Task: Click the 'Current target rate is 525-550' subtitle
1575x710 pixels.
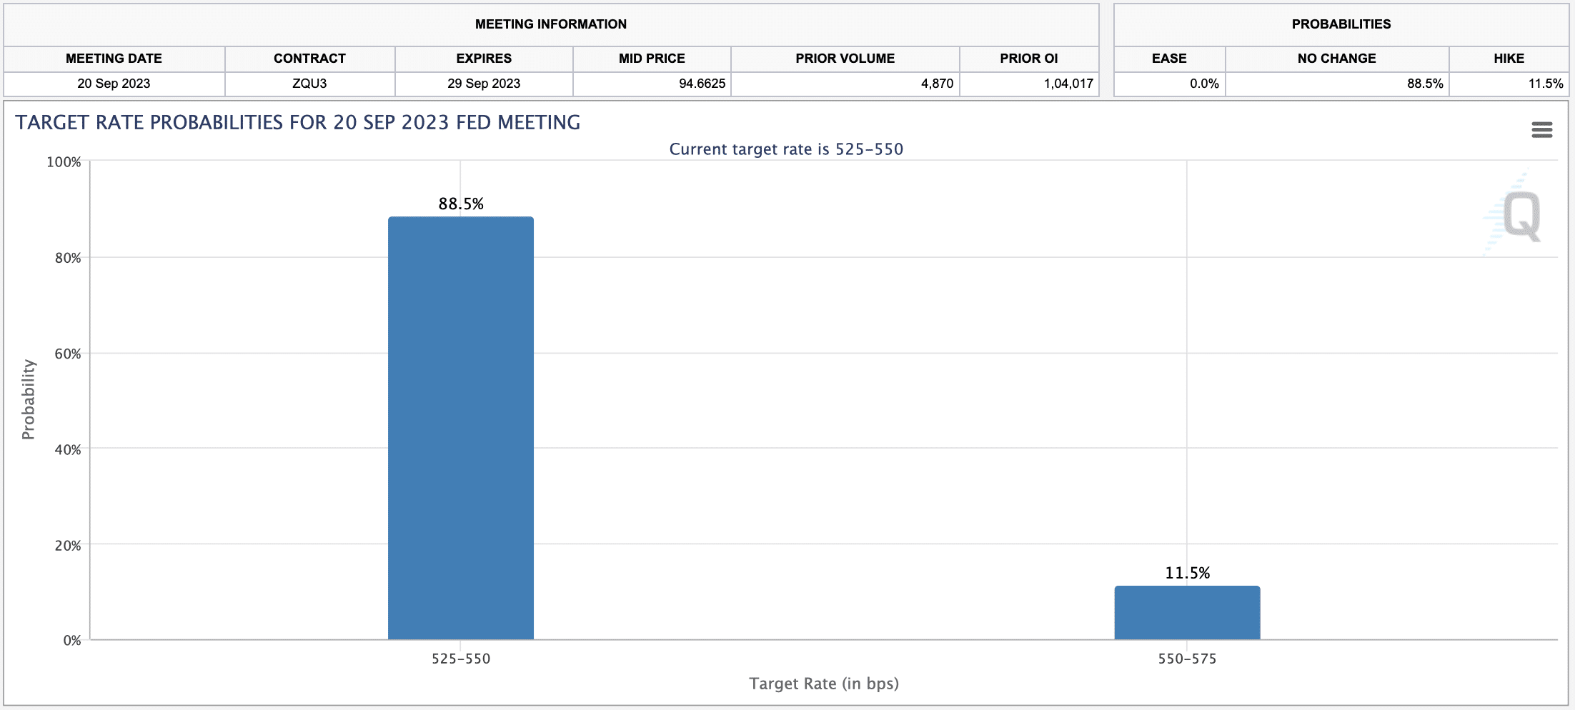Action: point(786,149)
